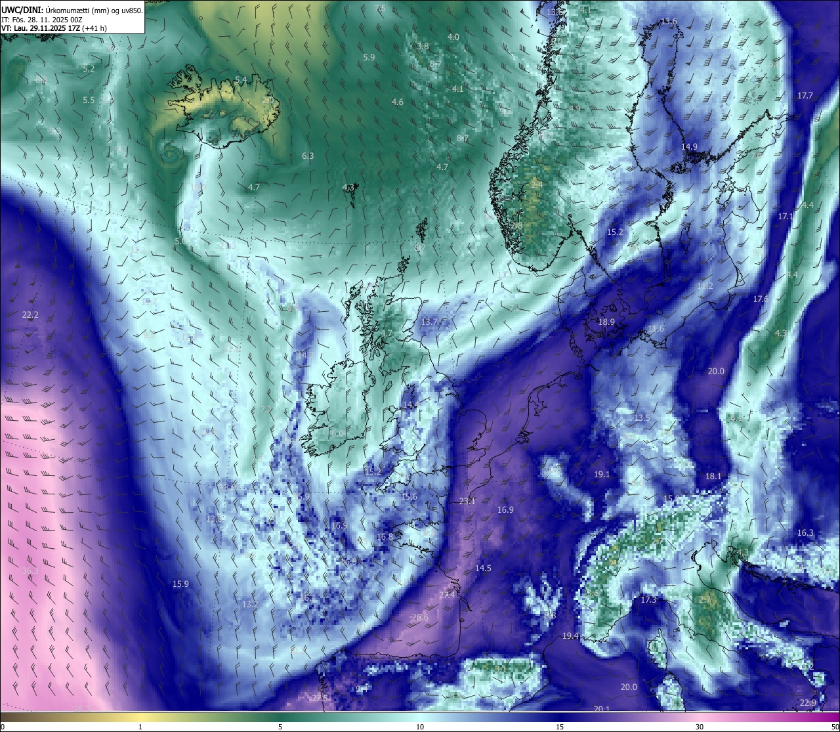This screenshot has width=840, height=732.
Task: Click the 13.2 value over the southwest Atlantic
Action: [249, 605]
